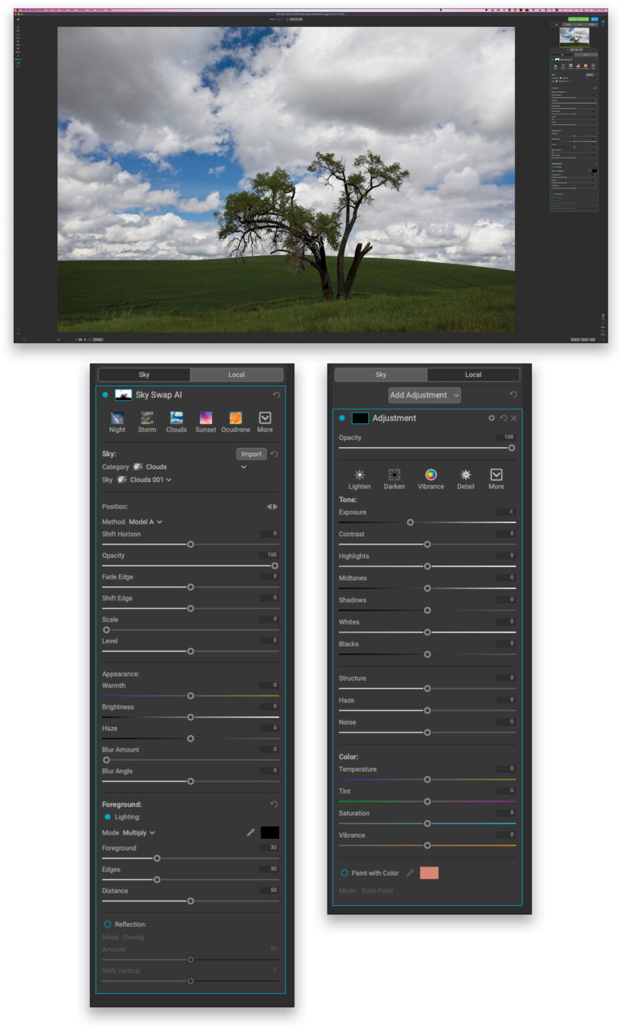The height and width of the screenshot is (1028, 622).
Task: Reset the Sky Swap AI settings
Action: (x=276, y=395)
